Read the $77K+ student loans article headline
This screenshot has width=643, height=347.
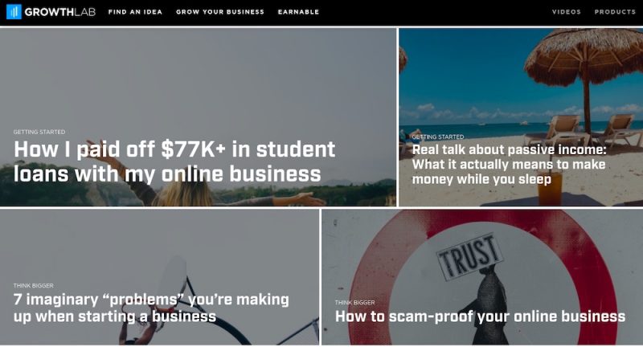coord(174,161)
